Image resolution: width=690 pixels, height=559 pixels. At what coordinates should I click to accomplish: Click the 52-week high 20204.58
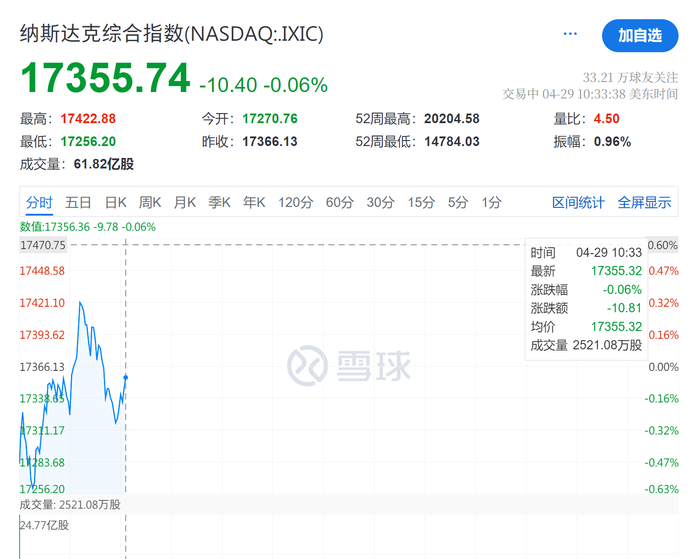[x=451, y=119]
